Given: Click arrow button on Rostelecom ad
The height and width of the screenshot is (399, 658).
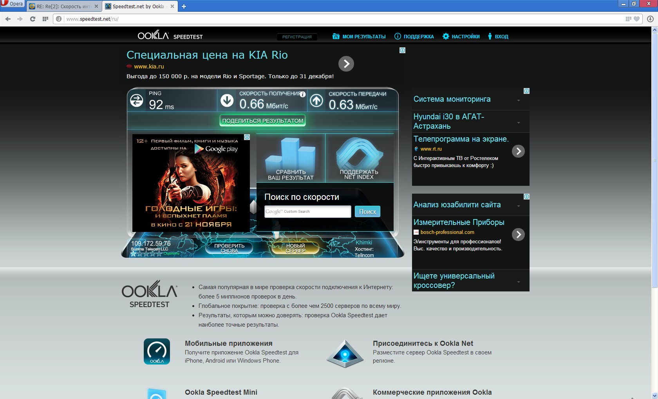Looking at the screenshot, I should pyautogui.click(x=518, y=151).
